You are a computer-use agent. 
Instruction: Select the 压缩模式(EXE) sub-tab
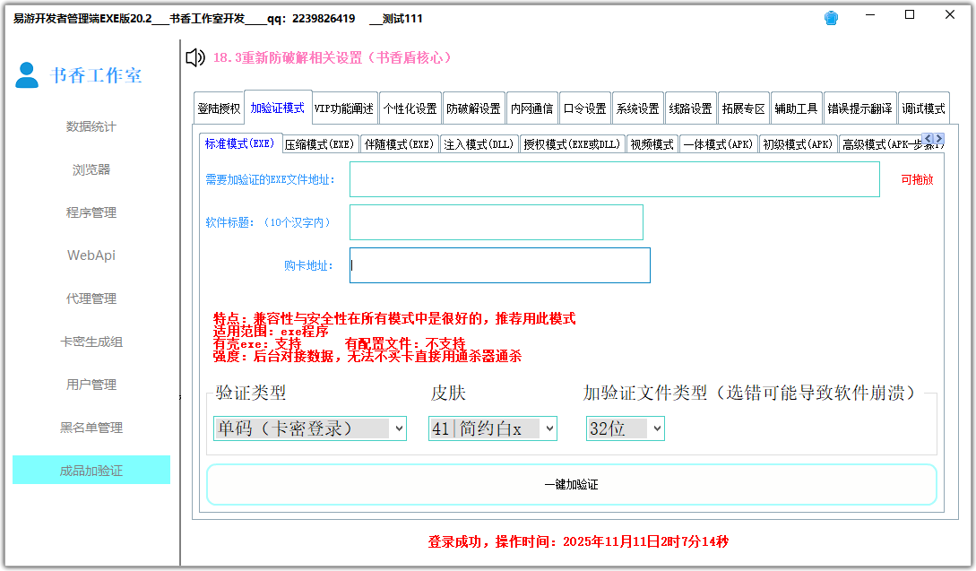pos(319,143)
